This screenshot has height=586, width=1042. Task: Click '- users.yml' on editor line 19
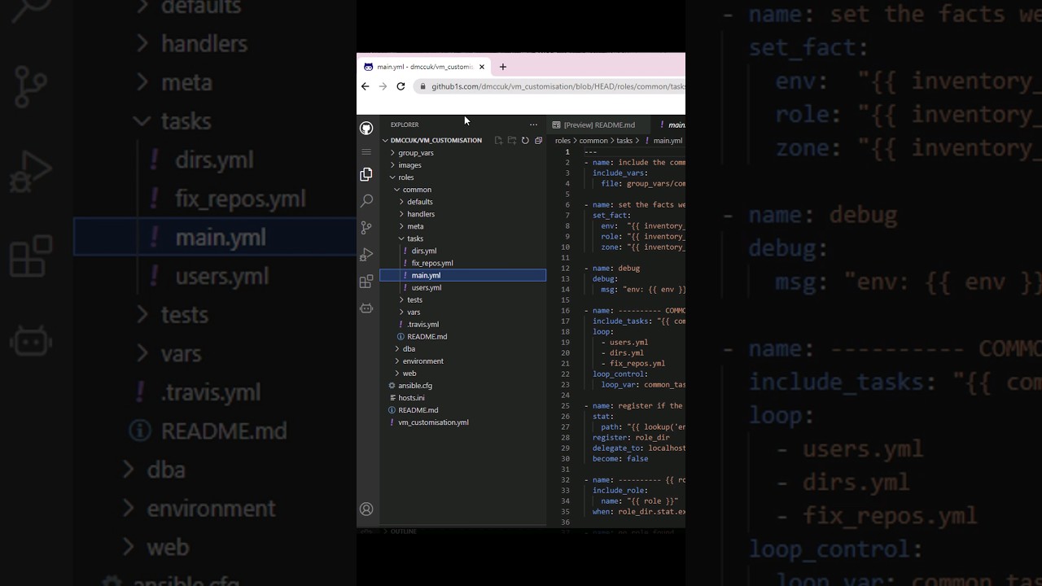point(624,342)
